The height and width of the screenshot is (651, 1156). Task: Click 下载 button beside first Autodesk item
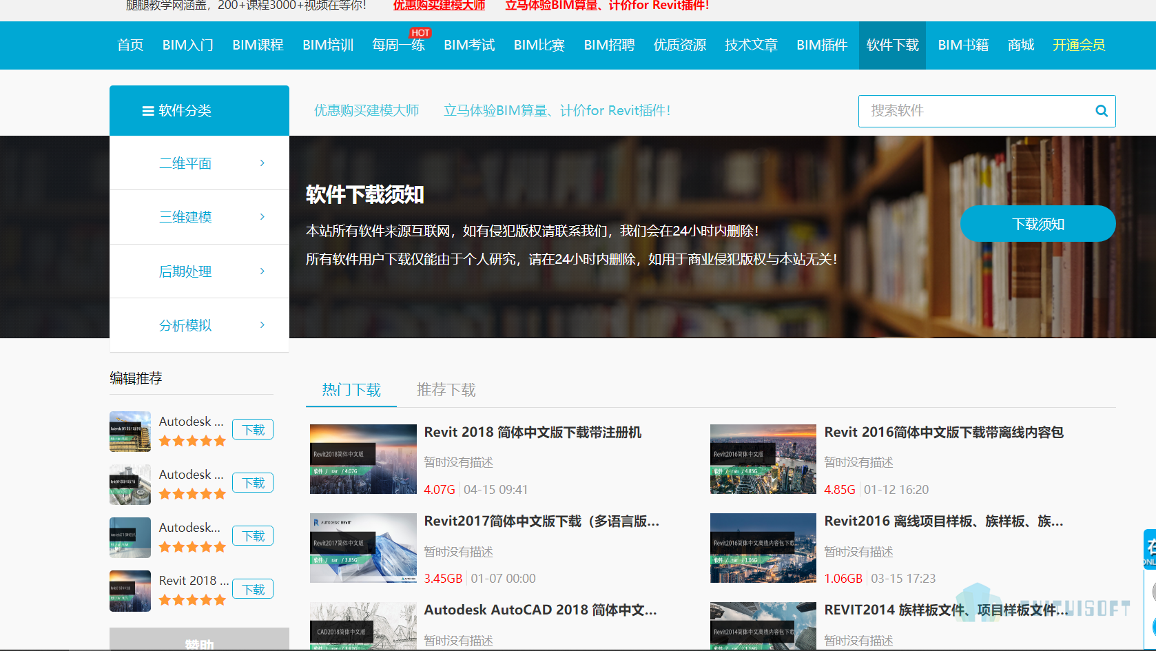click(253, 429)
